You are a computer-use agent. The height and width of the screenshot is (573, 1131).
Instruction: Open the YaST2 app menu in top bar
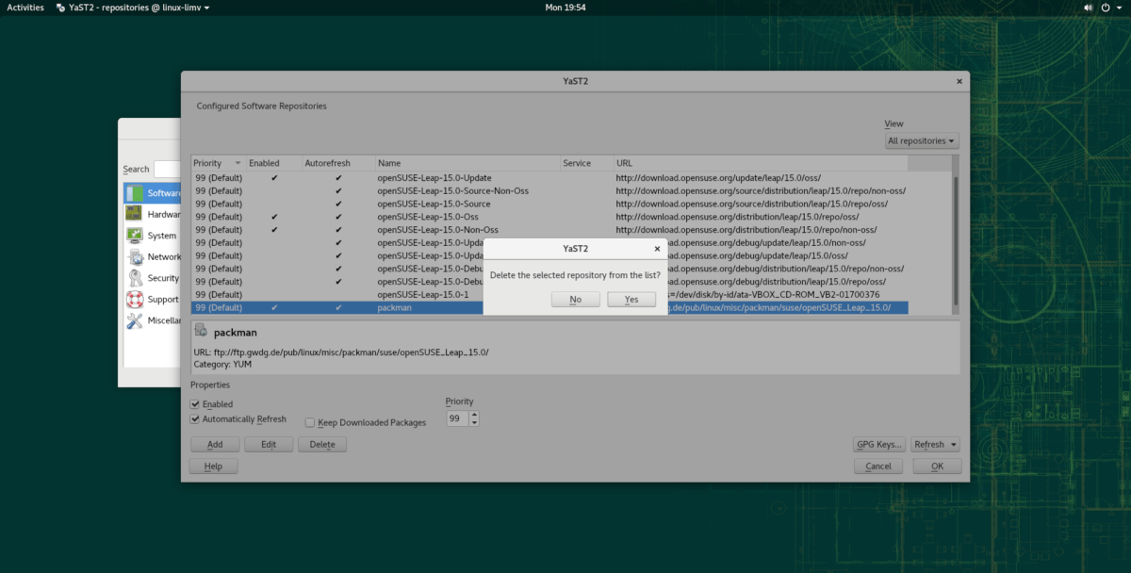132,7
